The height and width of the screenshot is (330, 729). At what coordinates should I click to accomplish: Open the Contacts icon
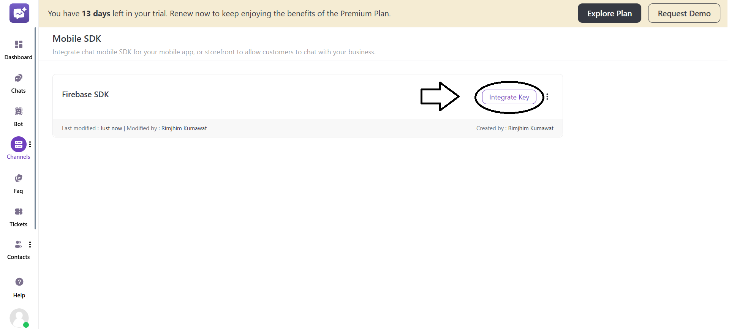pos(18,245)
